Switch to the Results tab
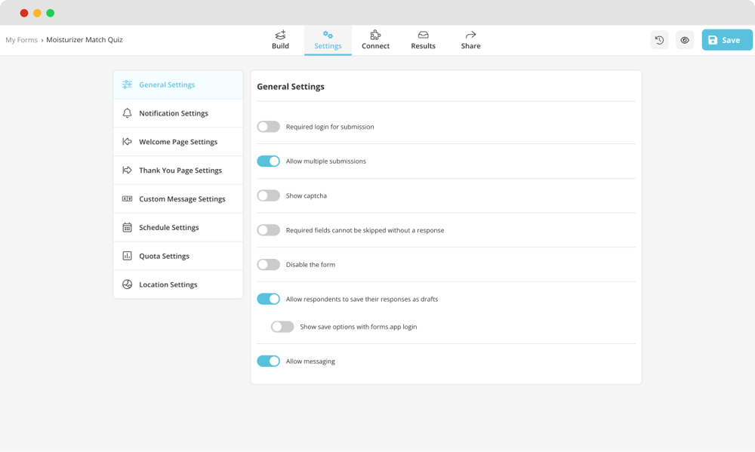This screenshot has width=755, height=452. (423, 39)
